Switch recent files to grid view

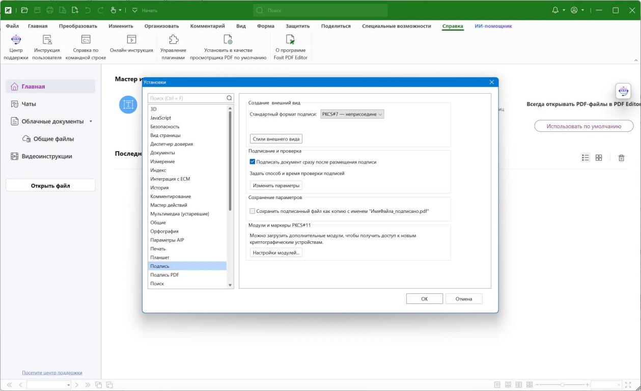599,158
